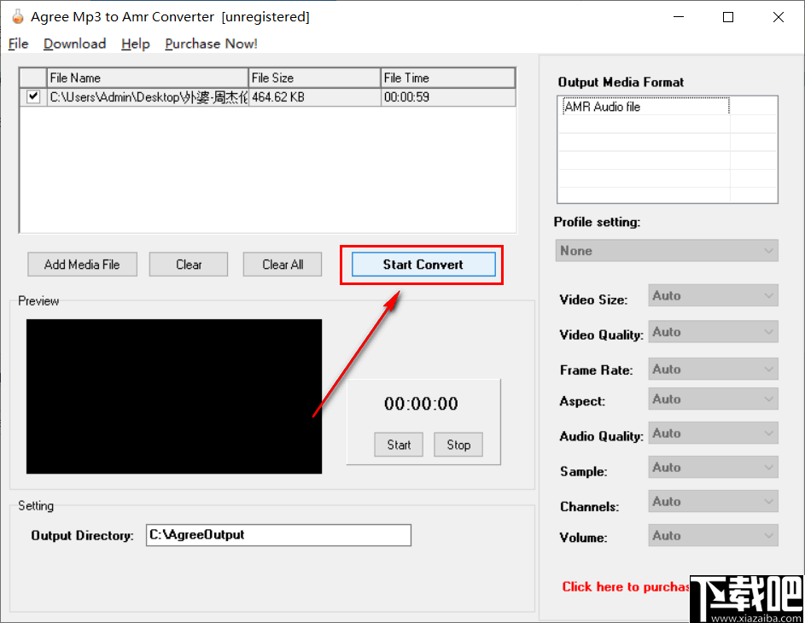Image resolution: width=805 pixels, height=623 pixels.
Task: Open the Download menu
Action: [x=74, y=44]
